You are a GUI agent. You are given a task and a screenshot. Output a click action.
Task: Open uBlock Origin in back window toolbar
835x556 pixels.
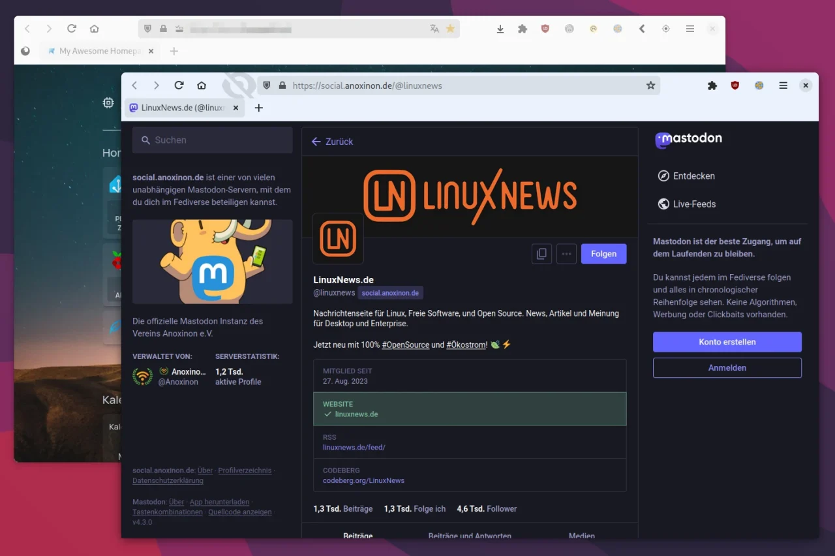pyautogui.click(x=545, y=29)
